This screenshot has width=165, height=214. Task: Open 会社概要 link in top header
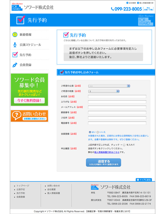[131, 3]
